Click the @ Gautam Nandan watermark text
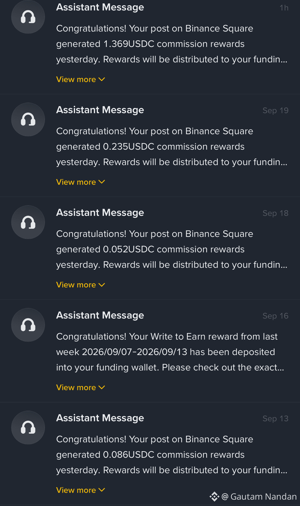 tap(259, 497)
